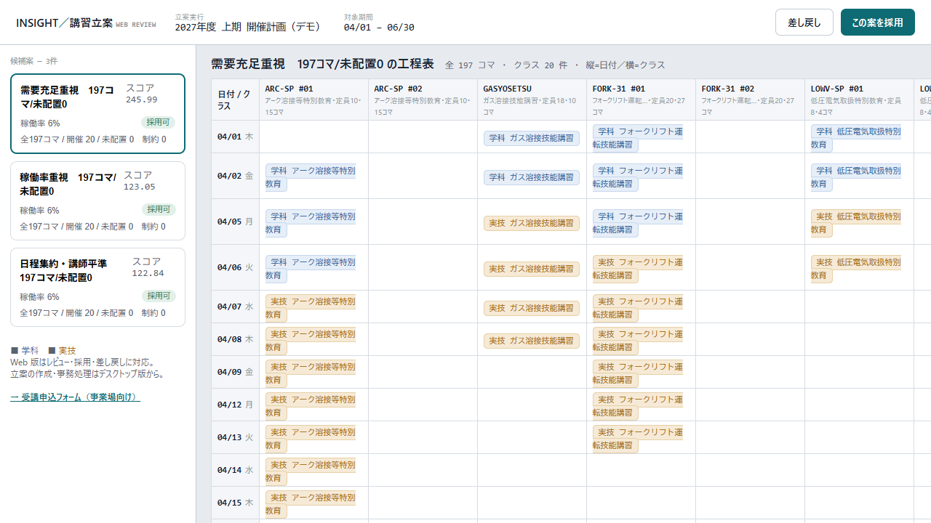Click the 2027年度 上期 開催計画 title
This screenshot has width=931, height=523.
(x=248, y=27)
